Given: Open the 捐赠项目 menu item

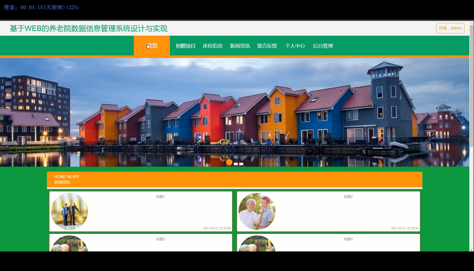Looking at the screenshot, I should coord(185,45).
